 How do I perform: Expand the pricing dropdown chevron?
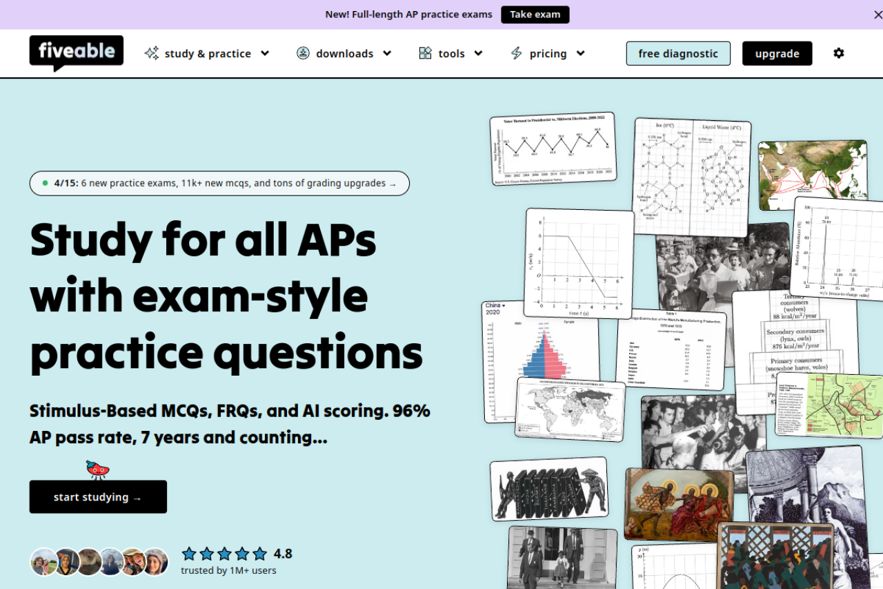580,53
